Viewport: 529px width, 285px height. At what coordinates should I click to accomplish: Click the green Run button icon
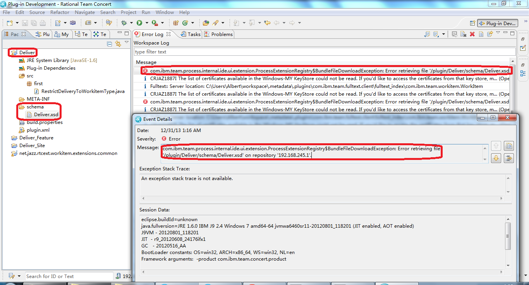(x=139, y=23)
